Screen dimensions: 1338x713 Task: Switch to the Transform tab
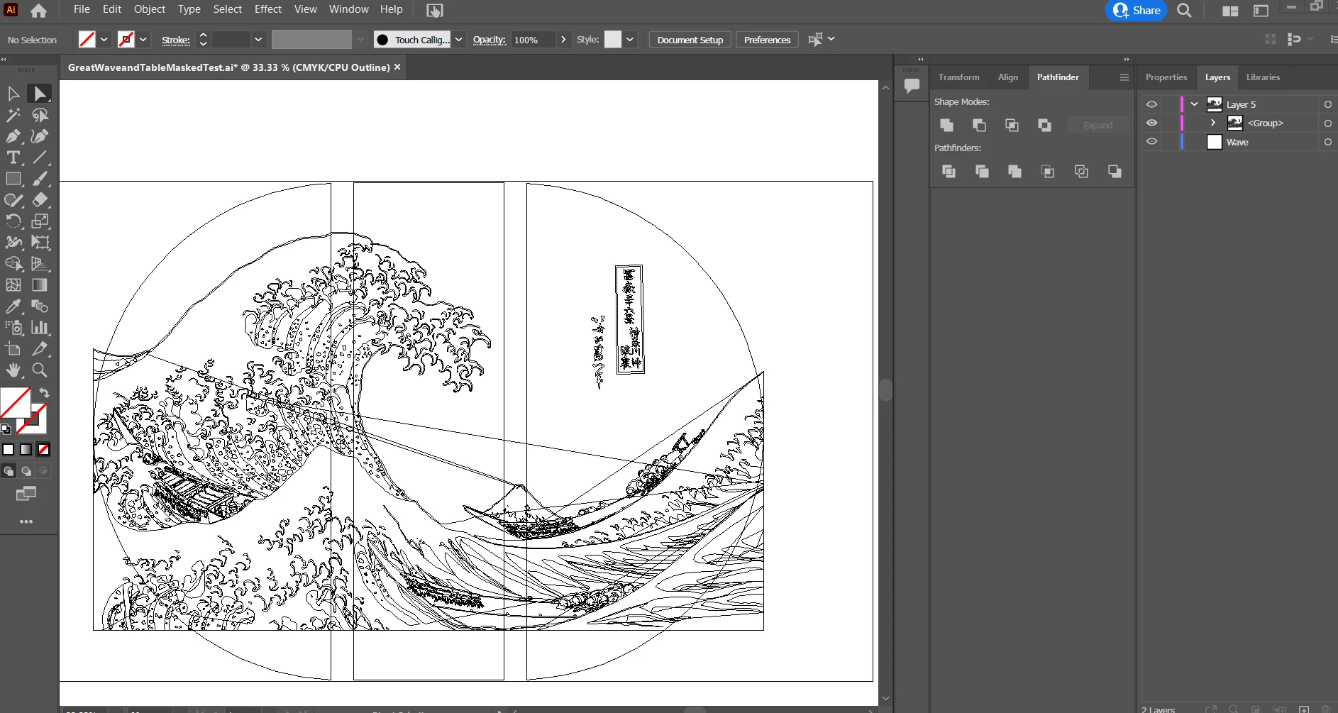click(x=958, y=77)
